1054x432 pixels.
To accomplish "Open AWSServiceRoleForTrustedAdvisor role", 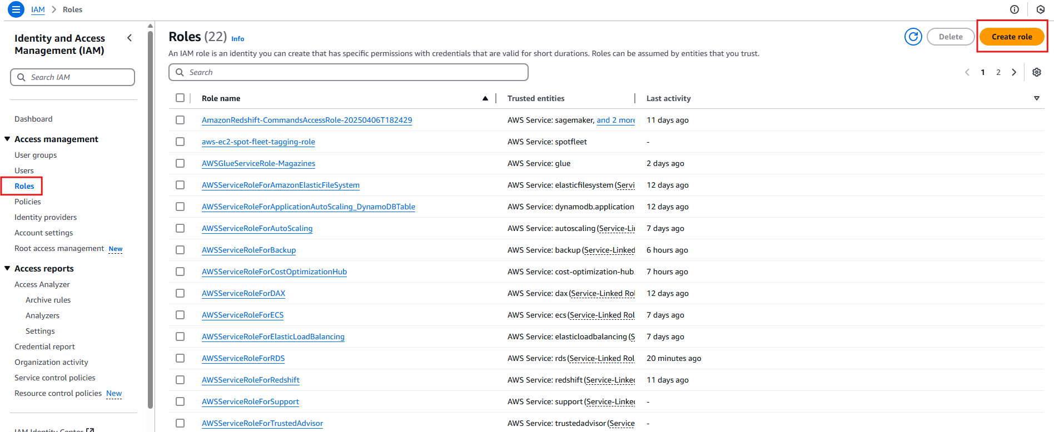I will point(262,423).
